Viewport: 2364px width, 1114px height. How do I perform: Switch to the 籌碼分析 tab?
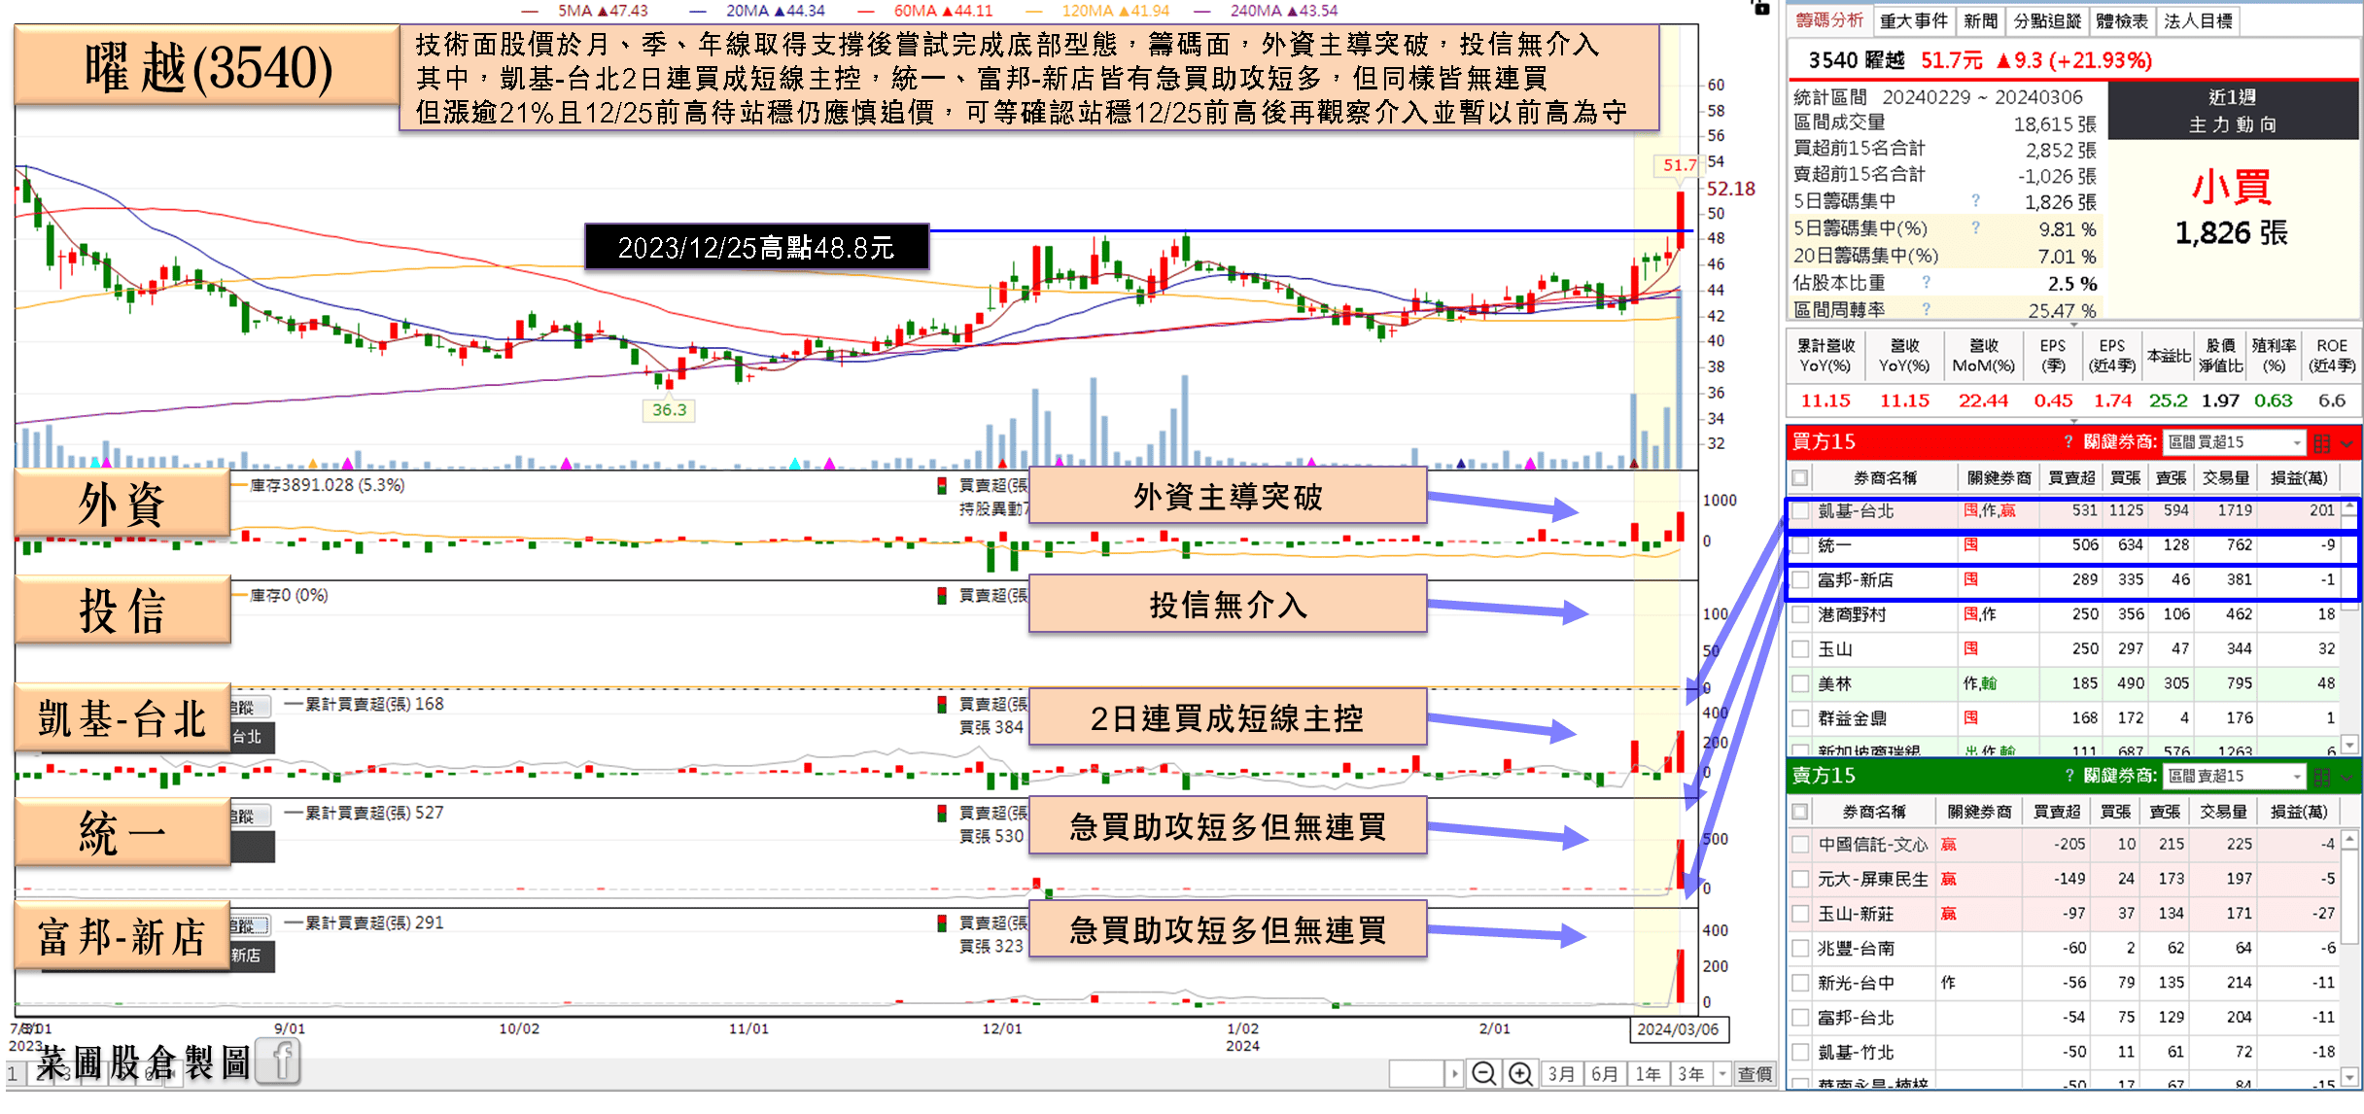(x=1828, y=20)
